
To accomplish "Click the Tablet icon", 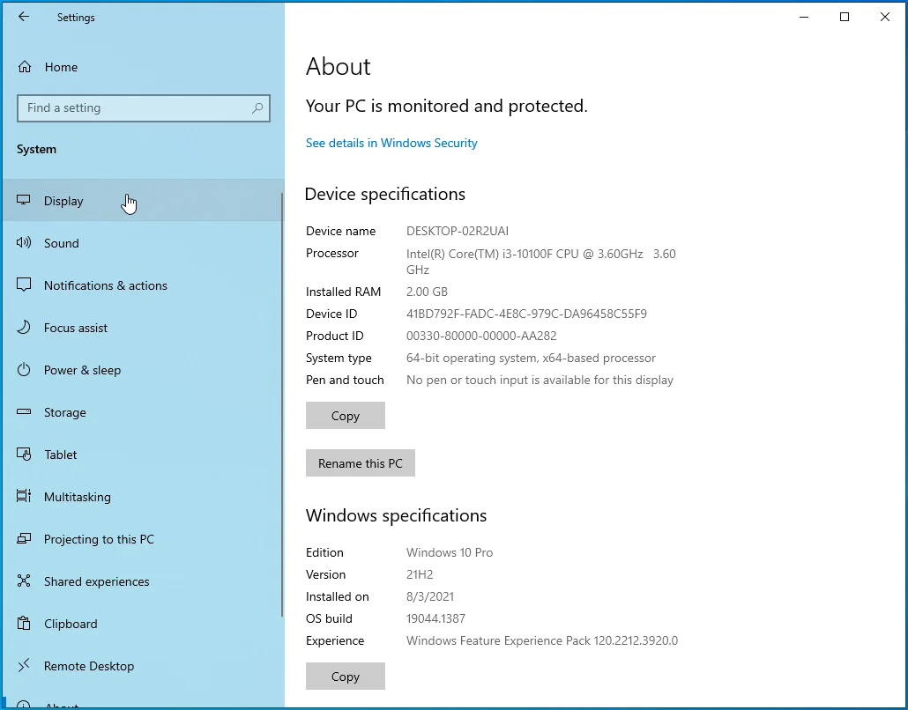I will tap(23, 455).
